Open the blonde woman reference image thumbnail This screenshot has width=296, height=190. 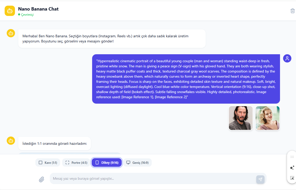coord(268,118)
